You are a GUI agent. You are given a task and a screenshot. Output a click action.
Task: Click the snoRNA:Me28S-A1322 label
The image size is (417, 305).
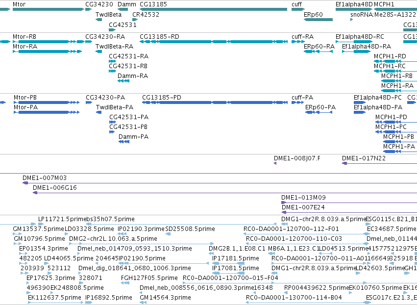pos(383,14)
